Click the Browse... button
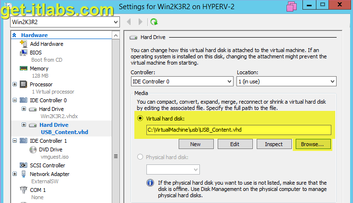Image resolution: width=353 pixels, height=203 pixels. pyautogui.click(x=313, y=144)
